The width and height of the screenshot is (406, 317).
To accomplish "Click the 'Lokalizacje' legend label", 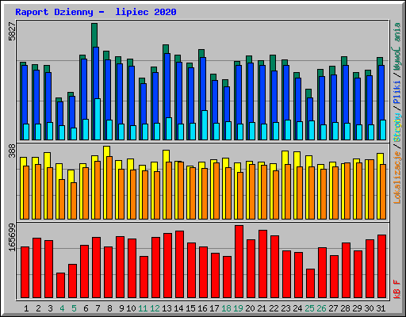I will (397, 178).
